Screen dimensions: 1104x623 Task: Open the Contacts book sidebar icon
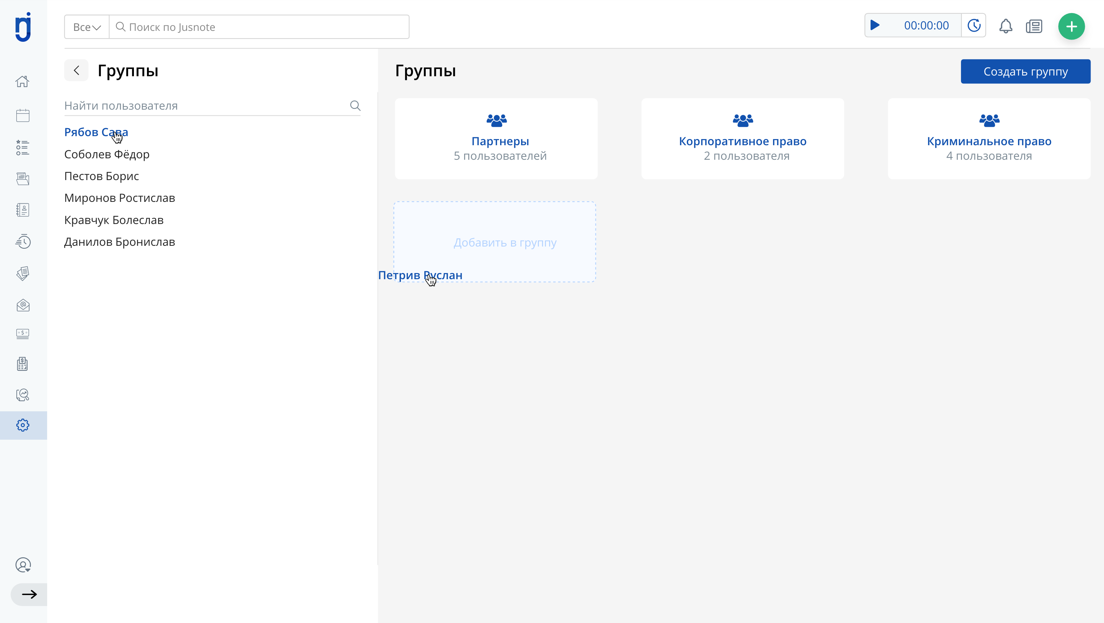coord(23,210)
